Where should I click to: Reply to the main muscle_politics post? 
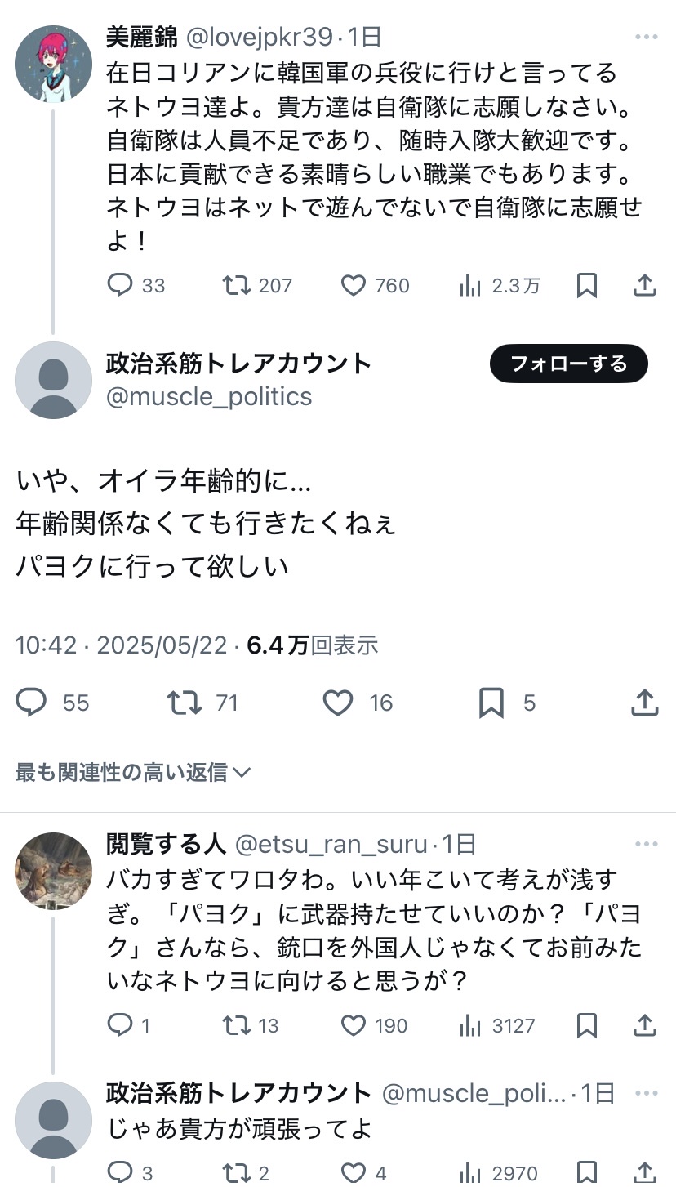coord(32,703)
